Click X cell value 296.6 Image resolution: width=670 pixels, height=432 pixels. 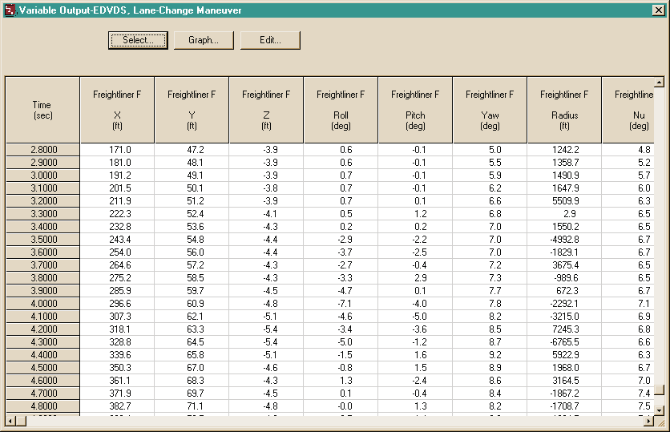pos(117,304)
